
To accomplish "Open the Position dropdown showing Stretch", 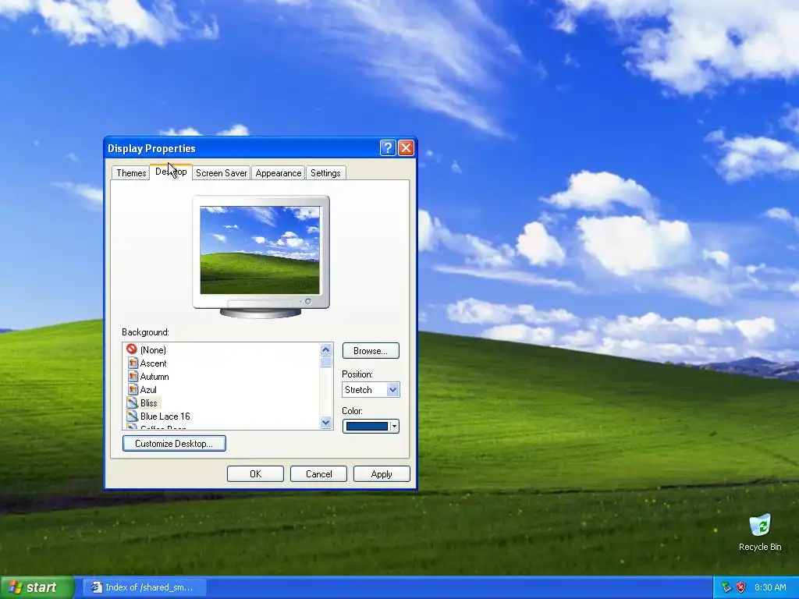I will 371,390.
